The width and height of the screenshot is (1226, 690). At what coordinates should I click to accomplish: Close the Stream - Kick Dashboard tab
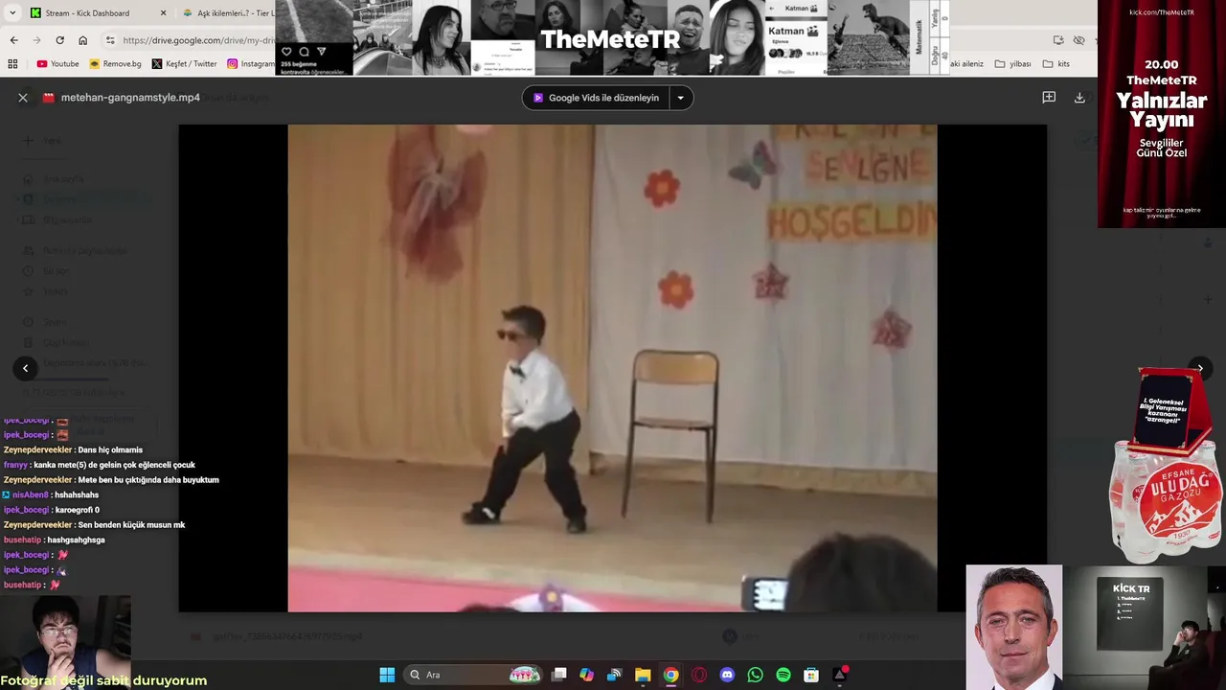pyautogui.click(x=163, y=13)
